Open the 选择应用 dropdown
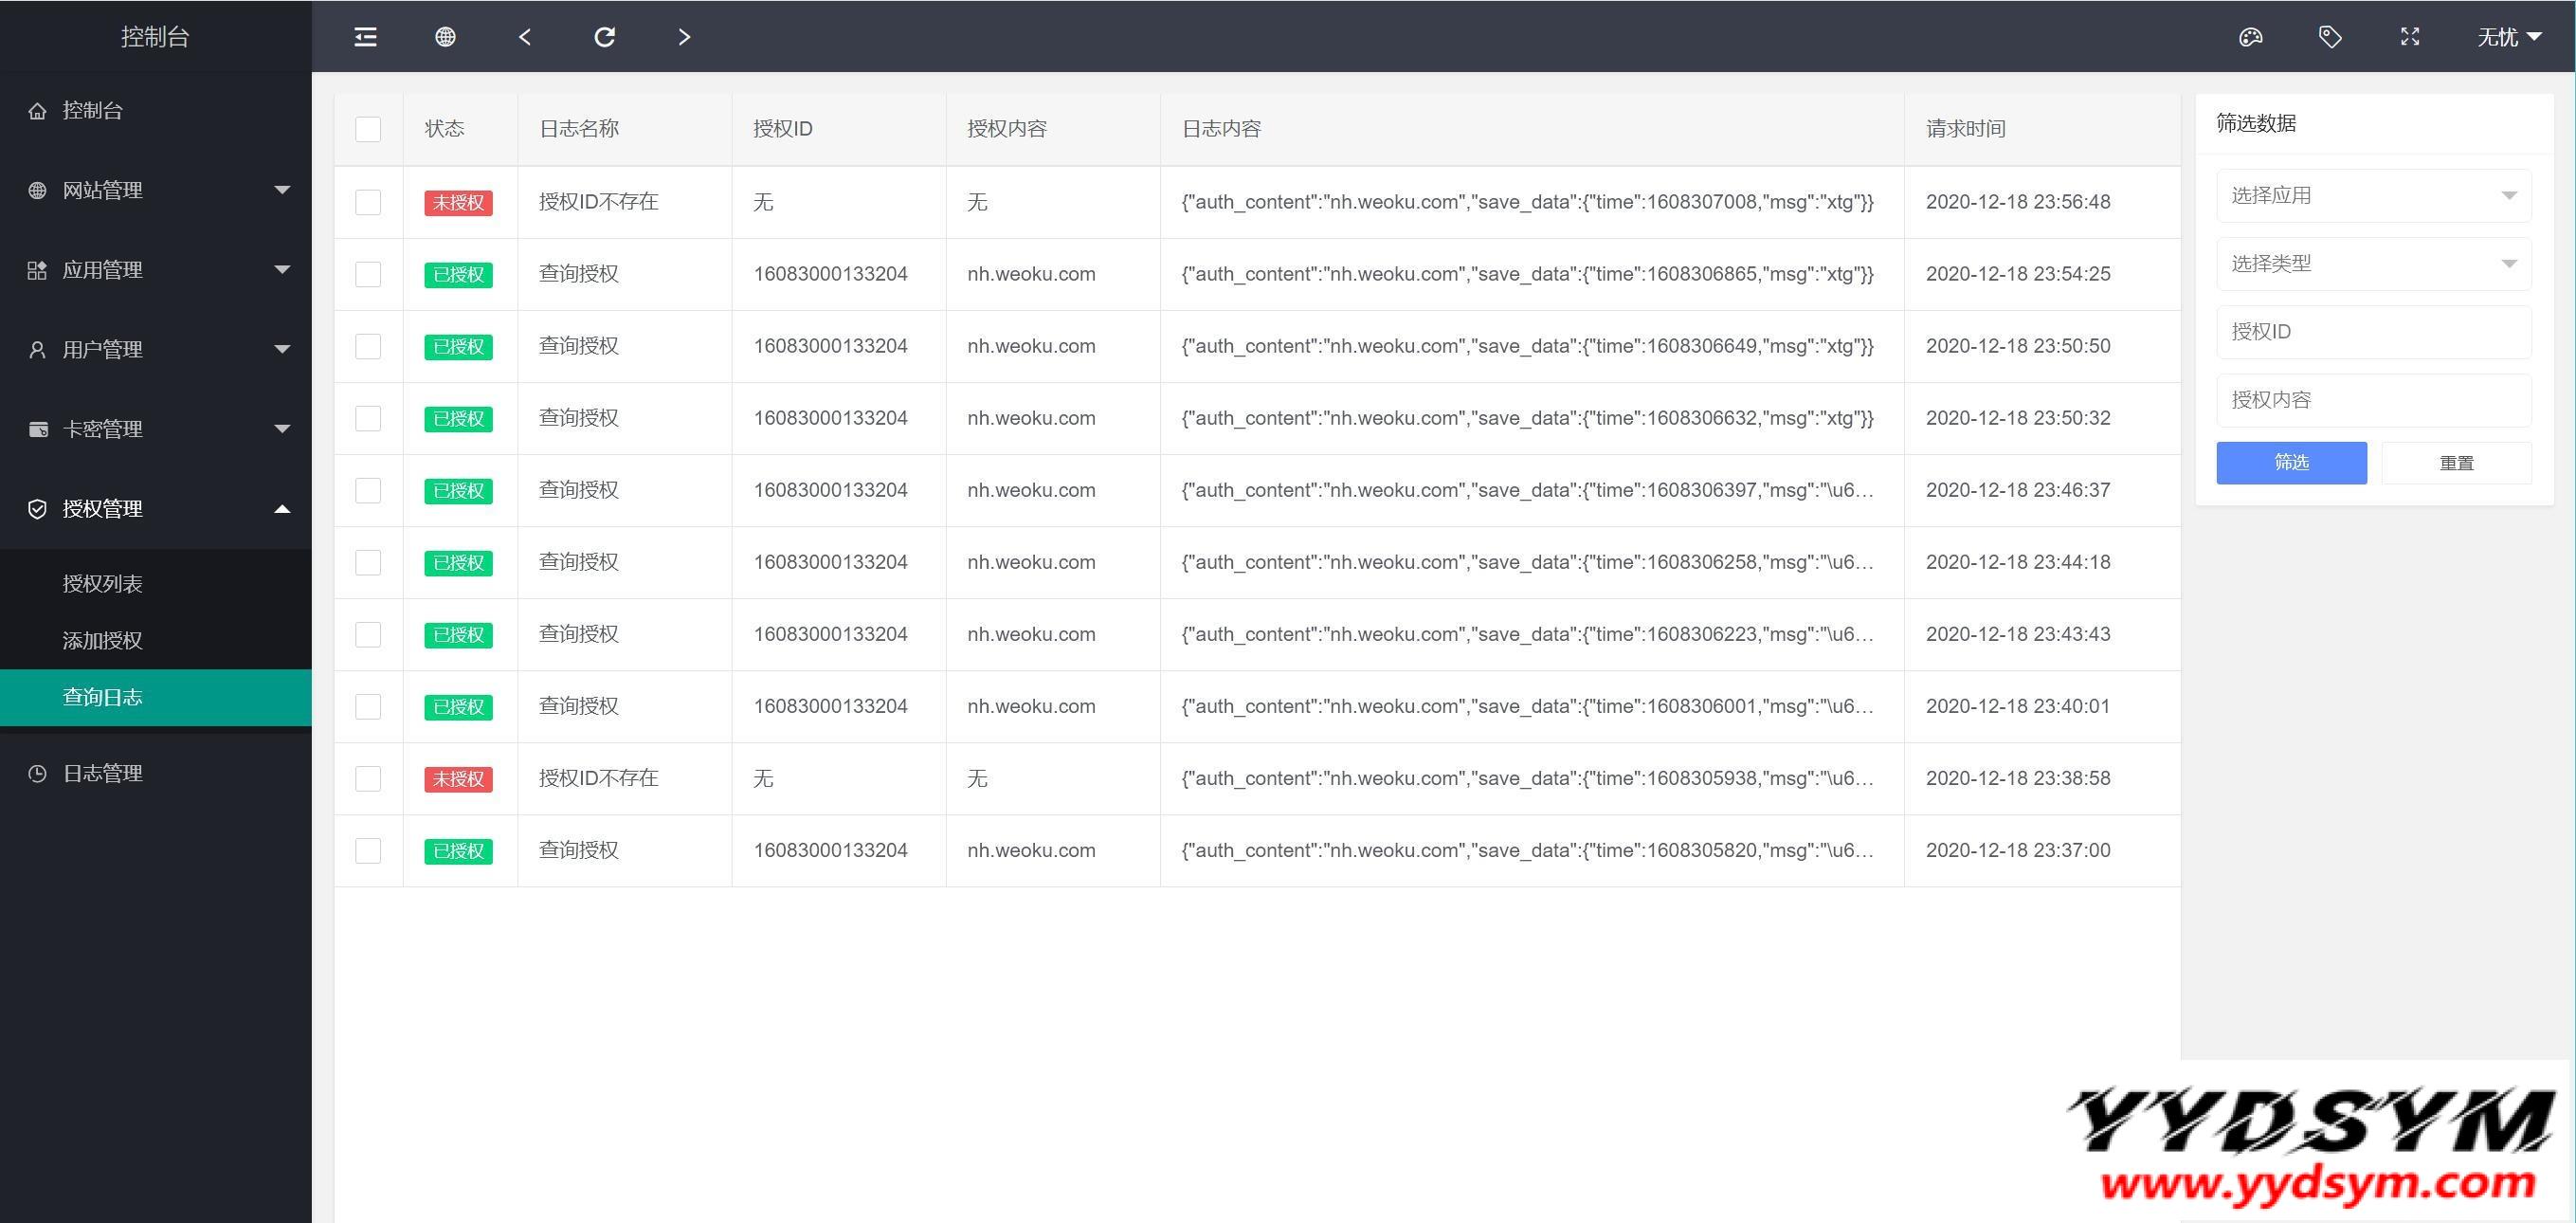 (x=2373, y=196)
